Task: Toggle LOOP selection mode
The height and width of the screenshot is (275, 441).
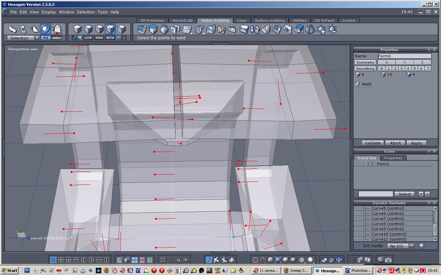Action: (88, 38)
